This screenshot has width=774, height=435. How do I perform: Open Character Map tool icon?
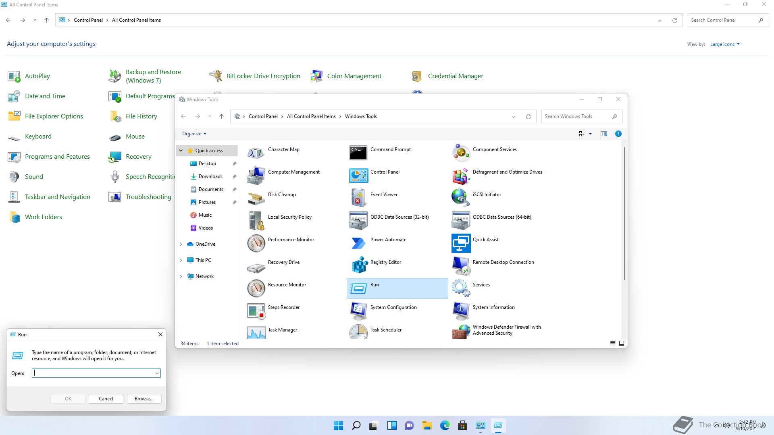256,153
